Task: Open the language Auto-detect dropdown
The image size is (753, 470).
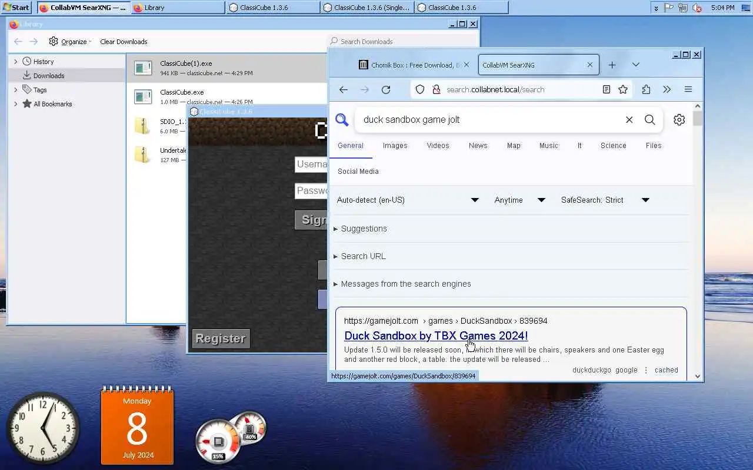Action: click(x=408, y=200)
